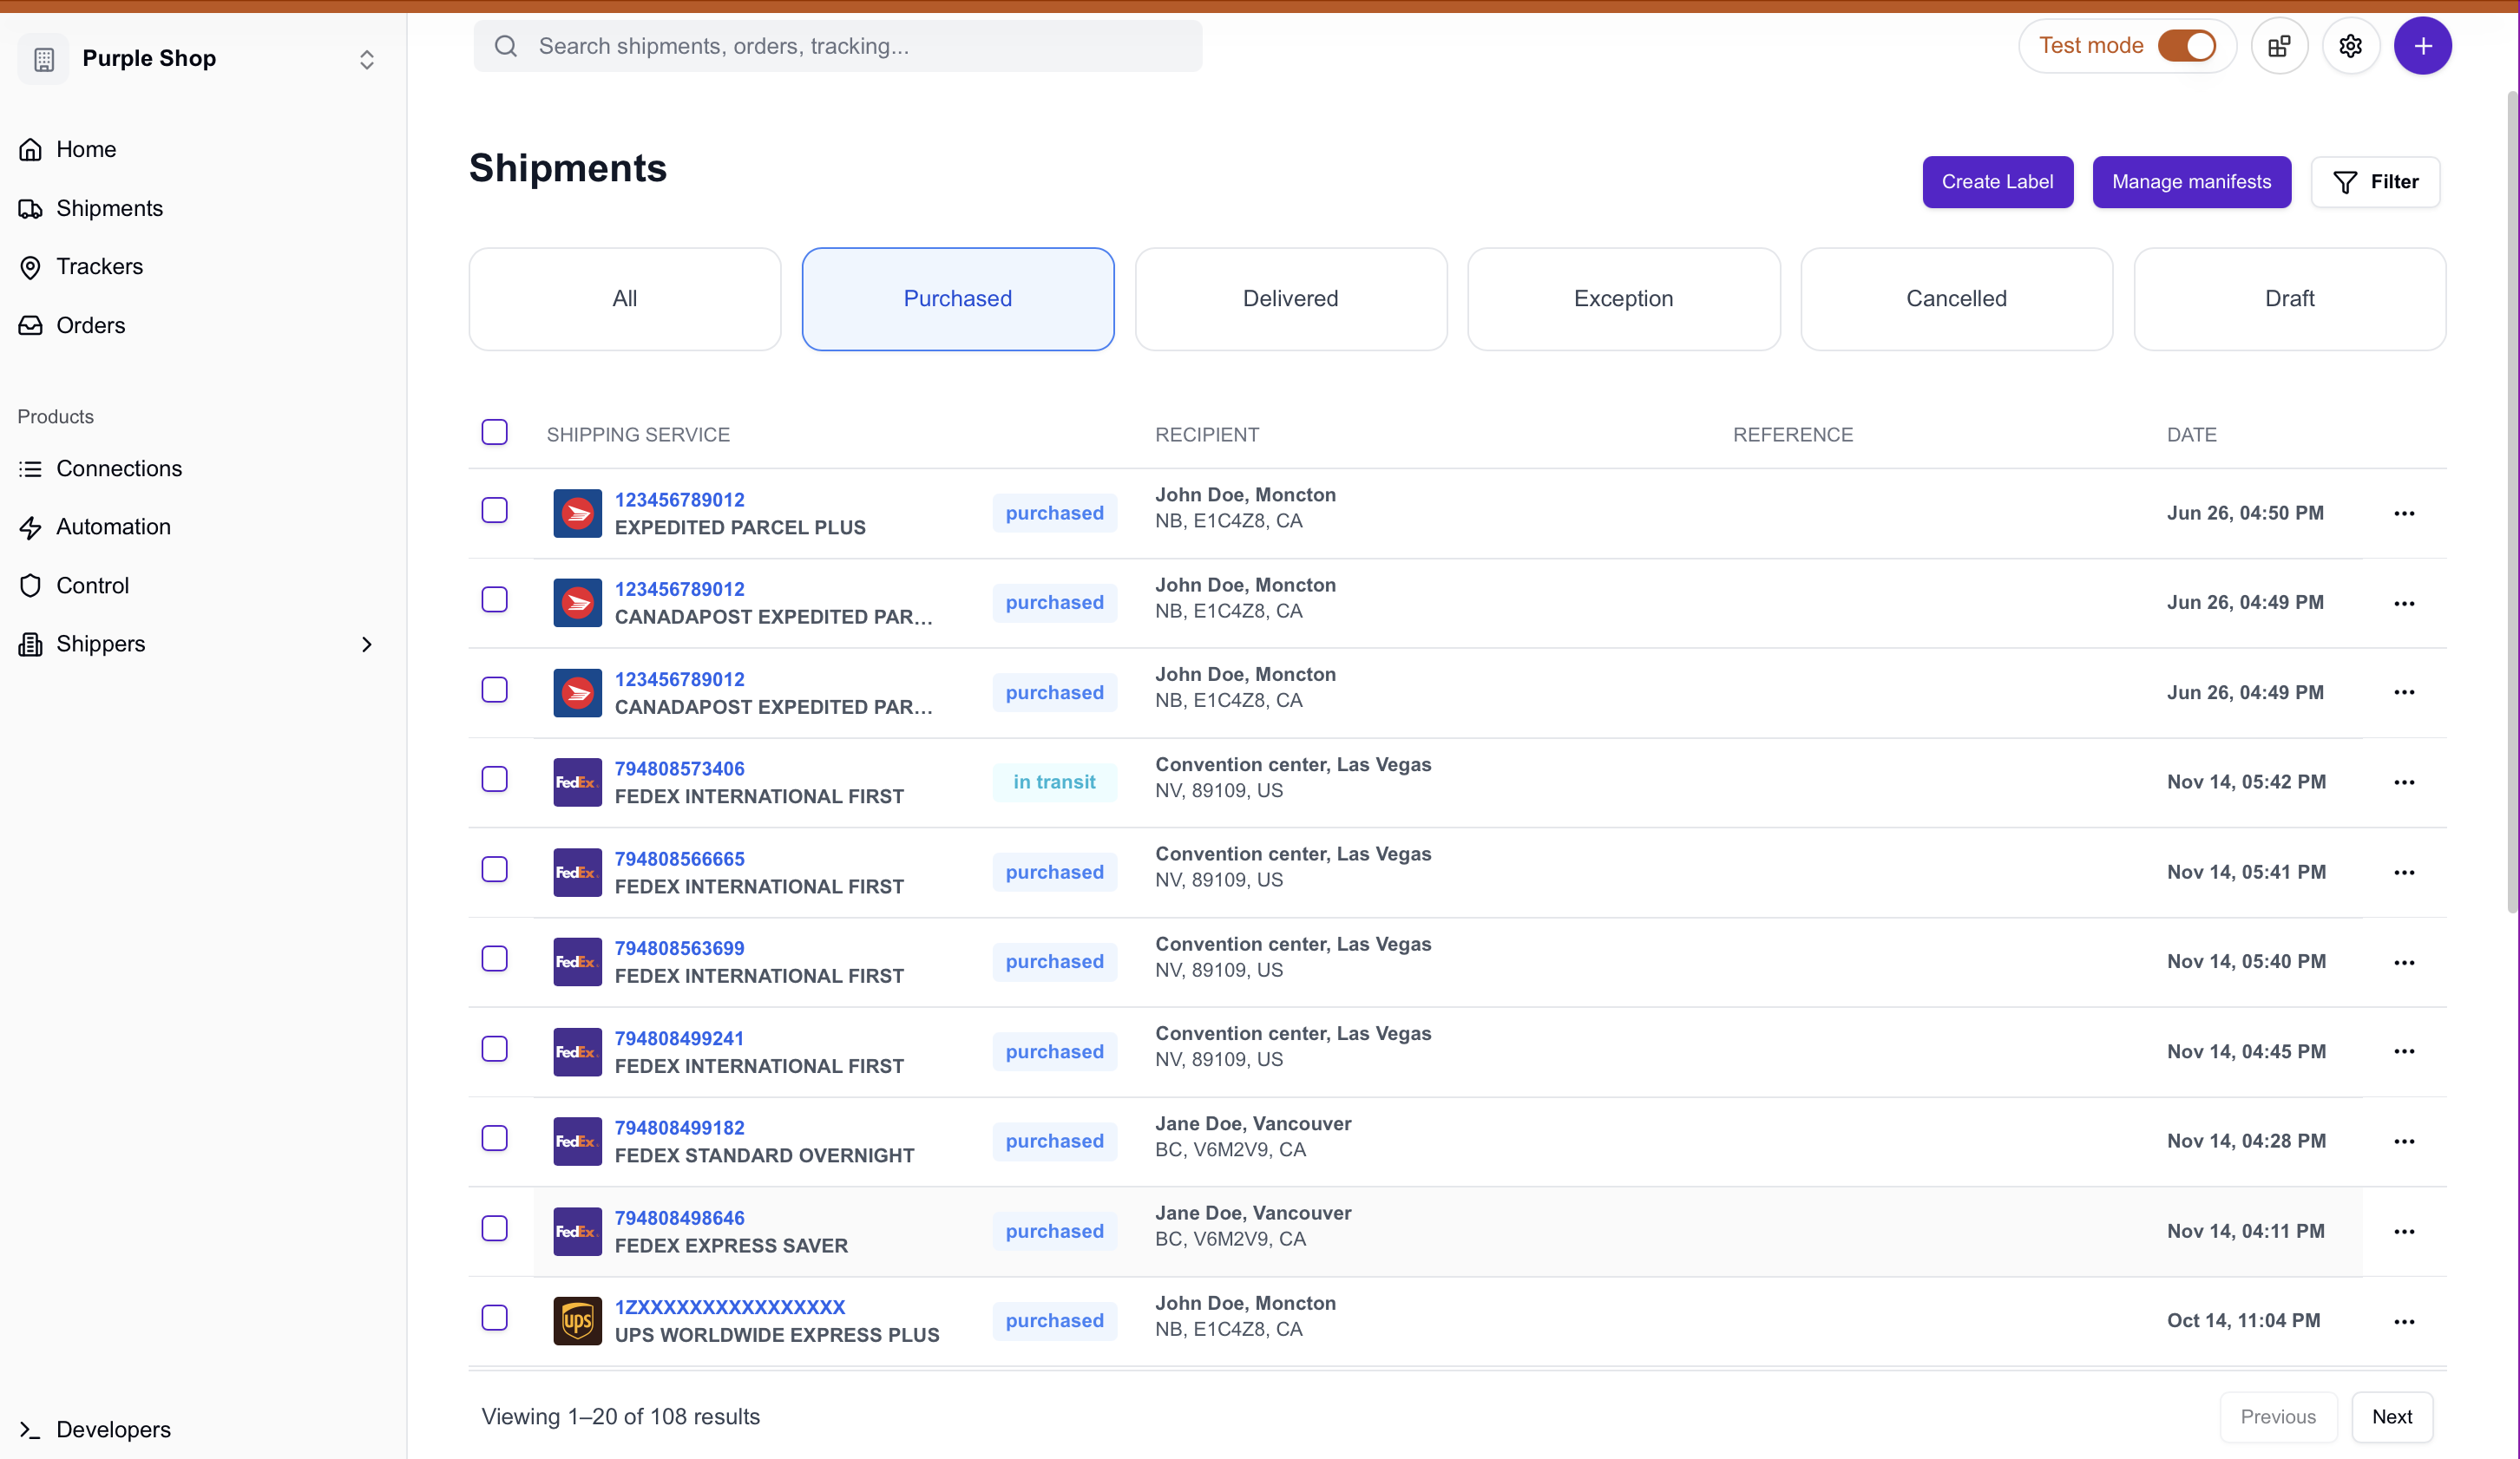Expand the Shippers sidebar entry
The image size is (2520, 1459).
click(x=366, y=644)
